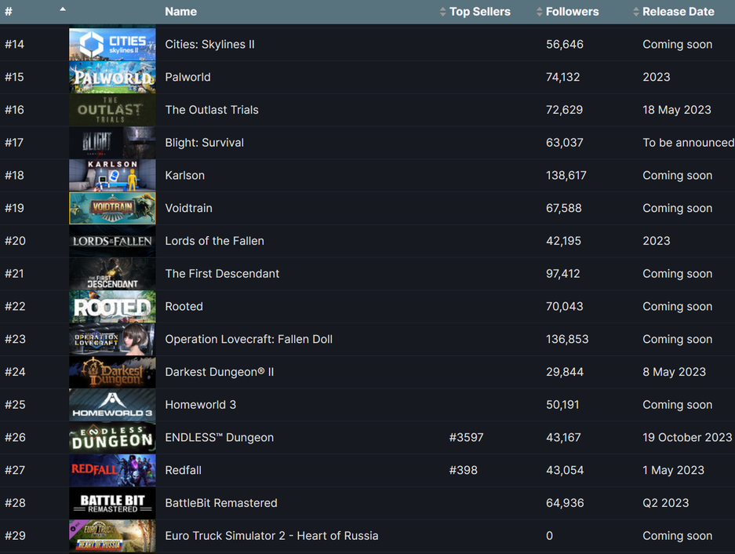Open Operation Lovecraft thumbnail image
The width and height of the screenshot is (735, 554).
[x=112, y=339]
